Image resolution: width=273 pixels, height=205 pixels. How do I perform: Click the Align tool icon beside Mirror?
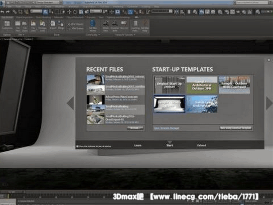(x=182, y=12)
